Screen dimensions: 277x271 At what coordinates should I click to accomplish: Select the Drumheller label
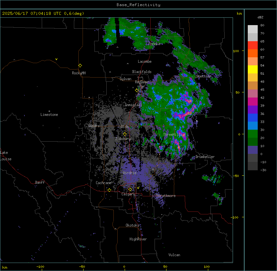pos(205,157)
